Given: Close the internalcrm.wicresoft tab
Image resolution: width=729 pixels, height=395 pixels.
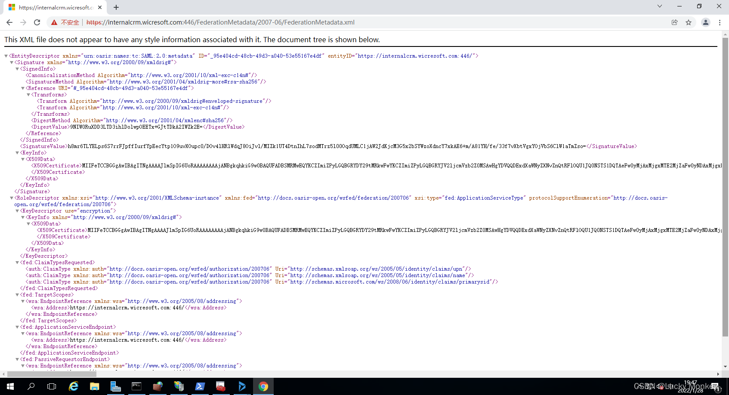Looking at the screenshot, I should point(100,7).
